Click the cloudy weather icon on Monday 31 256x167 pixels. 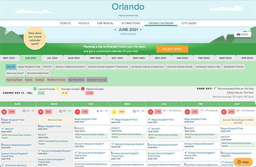pos(60,111)
